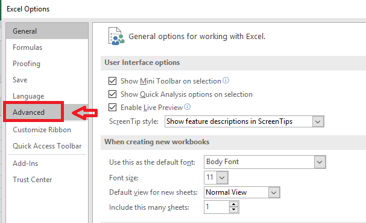Expand the ScreenTip style dropdown
This screenshot has width=366, height=223.
coord(318,121)
